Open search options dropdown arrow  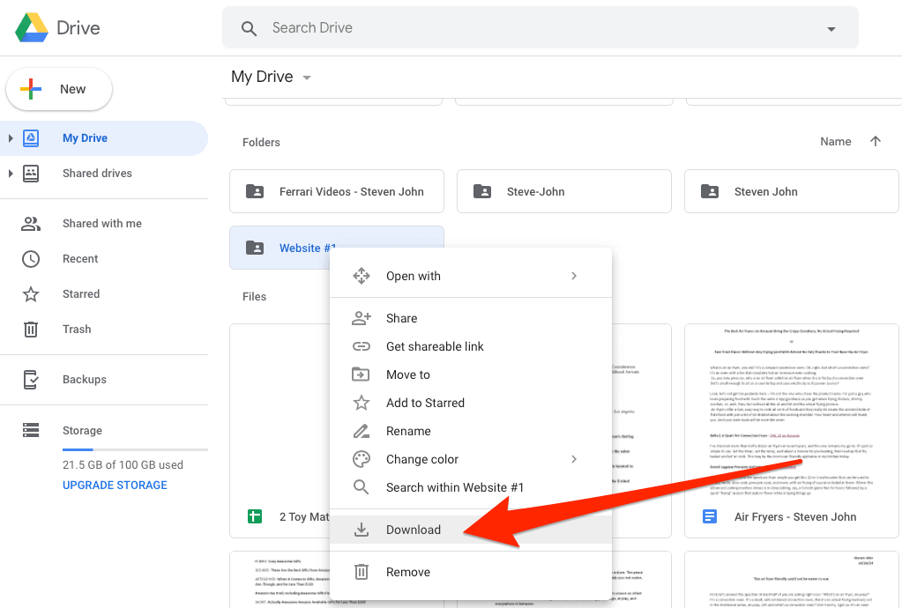[831, 28]
